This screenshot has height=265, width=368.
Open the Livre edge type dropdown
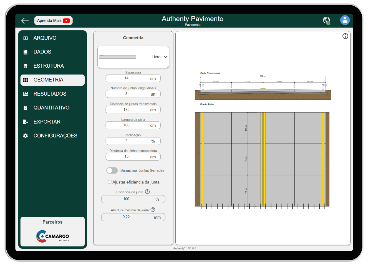[133, 57]
